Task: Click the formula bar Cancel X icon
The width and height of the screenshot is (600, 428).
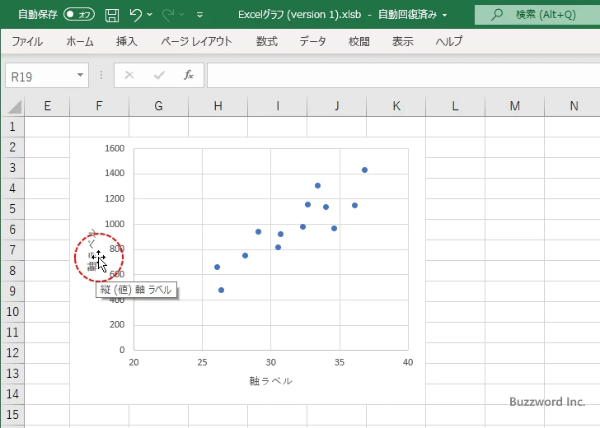Action: [x=129, y=75]
